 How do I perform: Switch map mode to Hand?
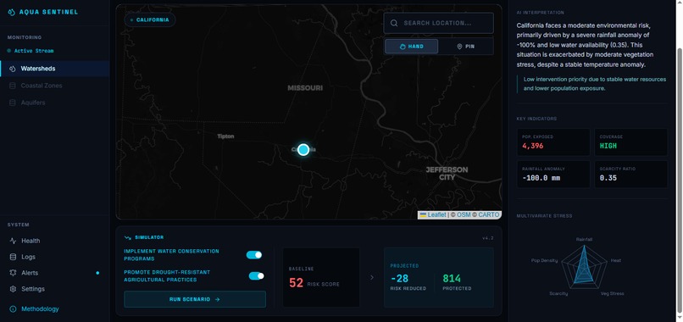[411, 47]
